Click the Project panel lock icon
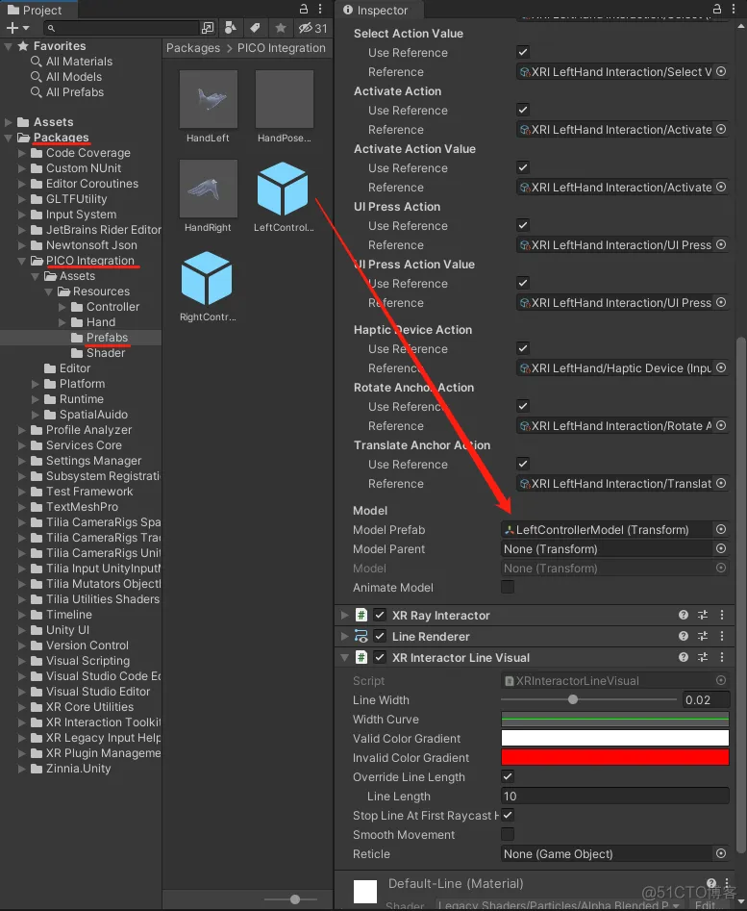 point(304,10)
